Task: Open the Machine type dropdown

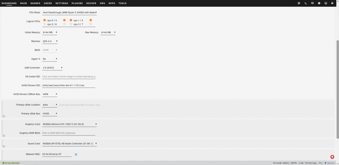Action: 50,41
